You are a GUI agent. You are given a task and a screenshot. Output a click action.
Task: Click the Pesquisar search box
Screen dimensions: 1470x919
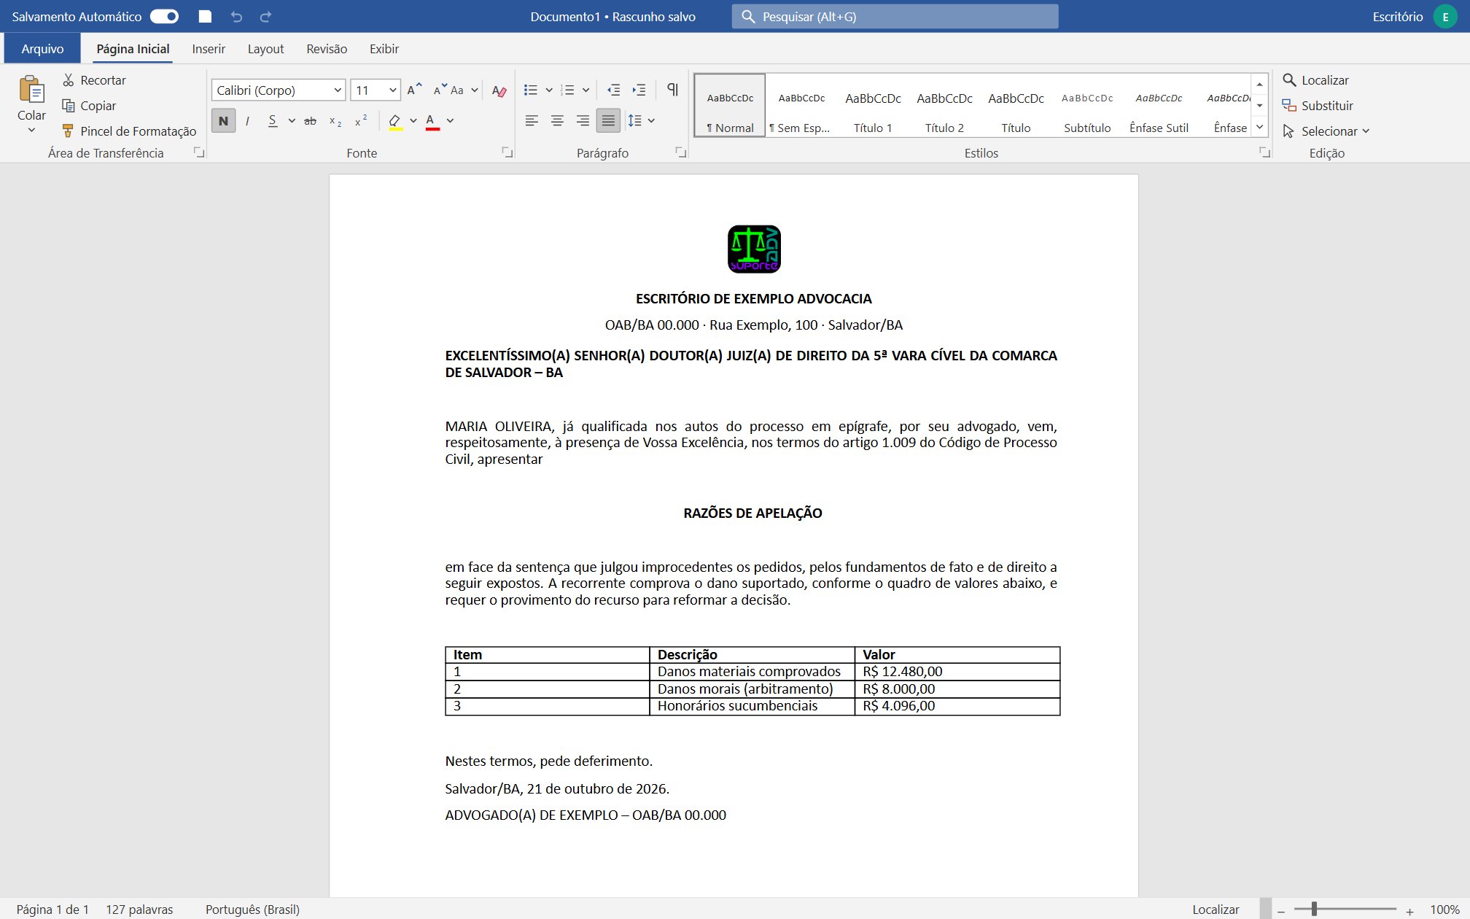click(895, 16)
